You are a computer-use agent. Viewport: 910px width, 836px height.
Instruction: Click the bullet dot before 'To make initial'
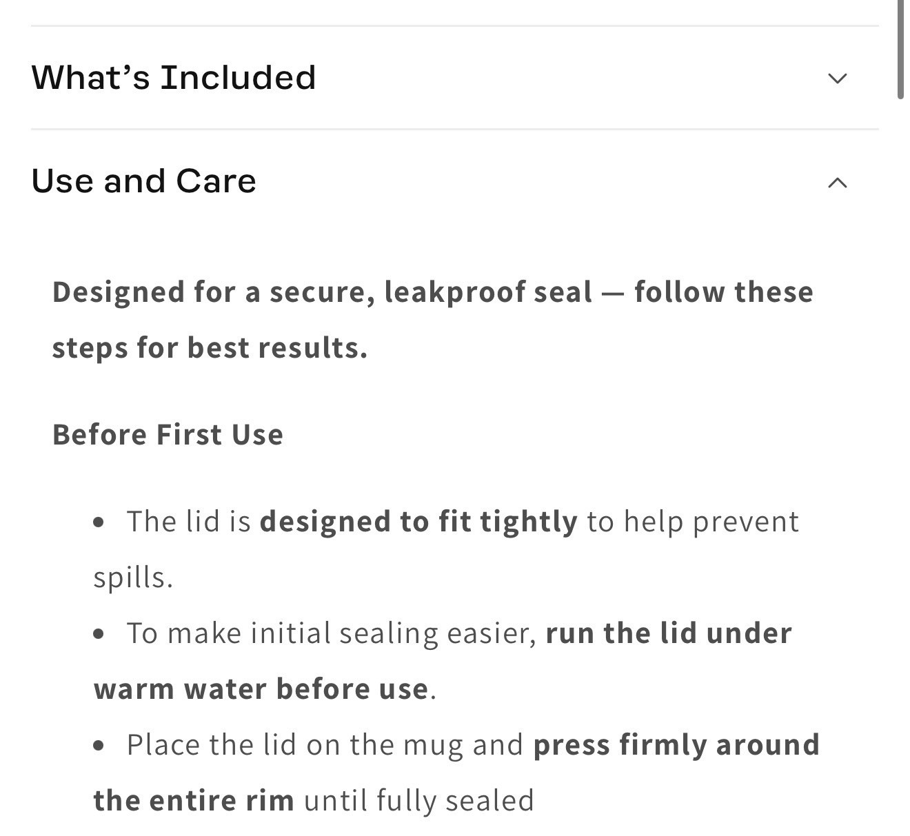click(x=99, y=634)
